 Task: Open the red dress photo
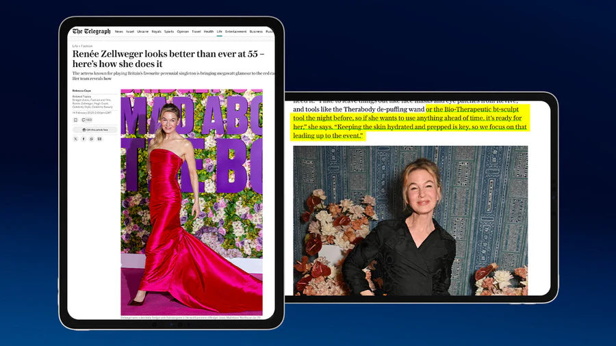tap(192, 202)
